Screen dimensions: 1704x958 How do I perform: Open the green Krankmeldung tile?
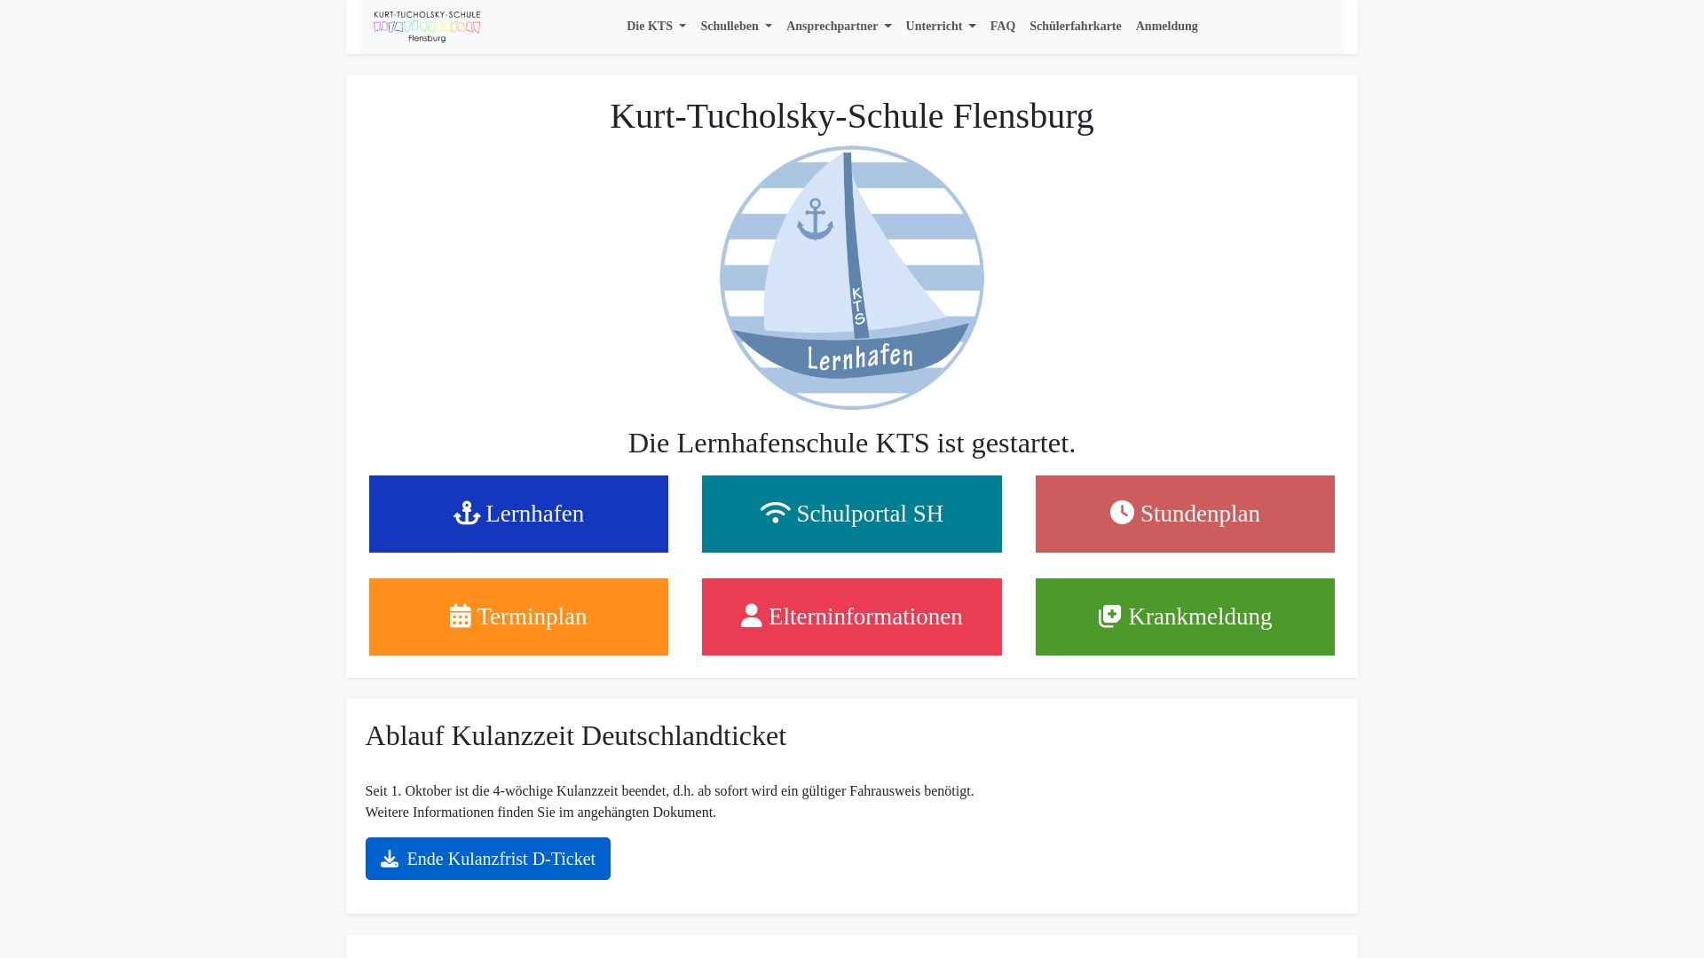pos(1185,616)
